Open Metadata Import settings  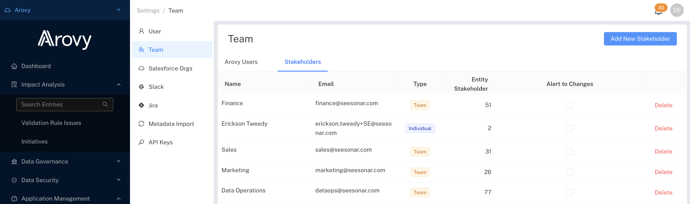pyautogui.click(x=172, y=124)
